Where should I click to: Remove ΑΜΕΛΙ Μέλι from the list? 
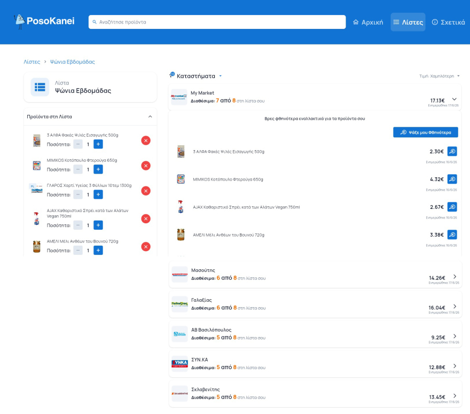pyautogui.click(x=146, y=247)
